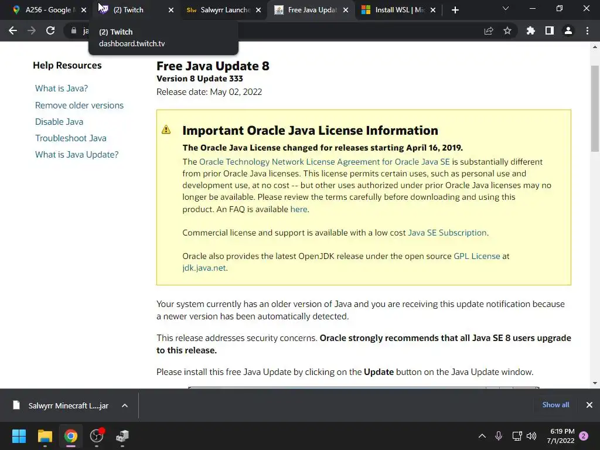The height and width of the screenshot is (450, 600).
Task: Reload the current page
Action: click(x=50, y=30)
